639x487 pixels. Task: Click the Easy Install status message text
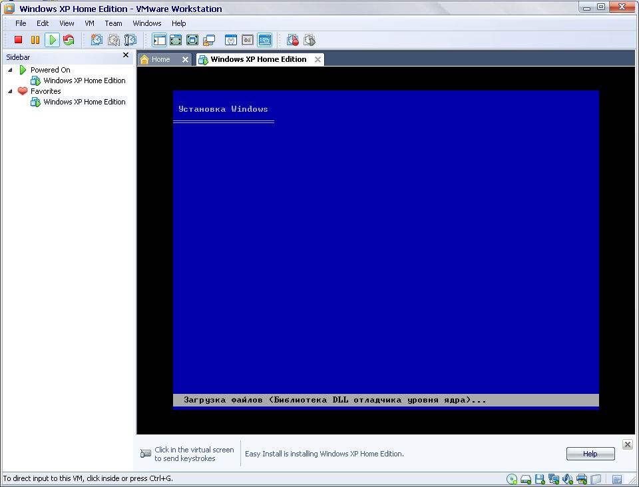324,454
